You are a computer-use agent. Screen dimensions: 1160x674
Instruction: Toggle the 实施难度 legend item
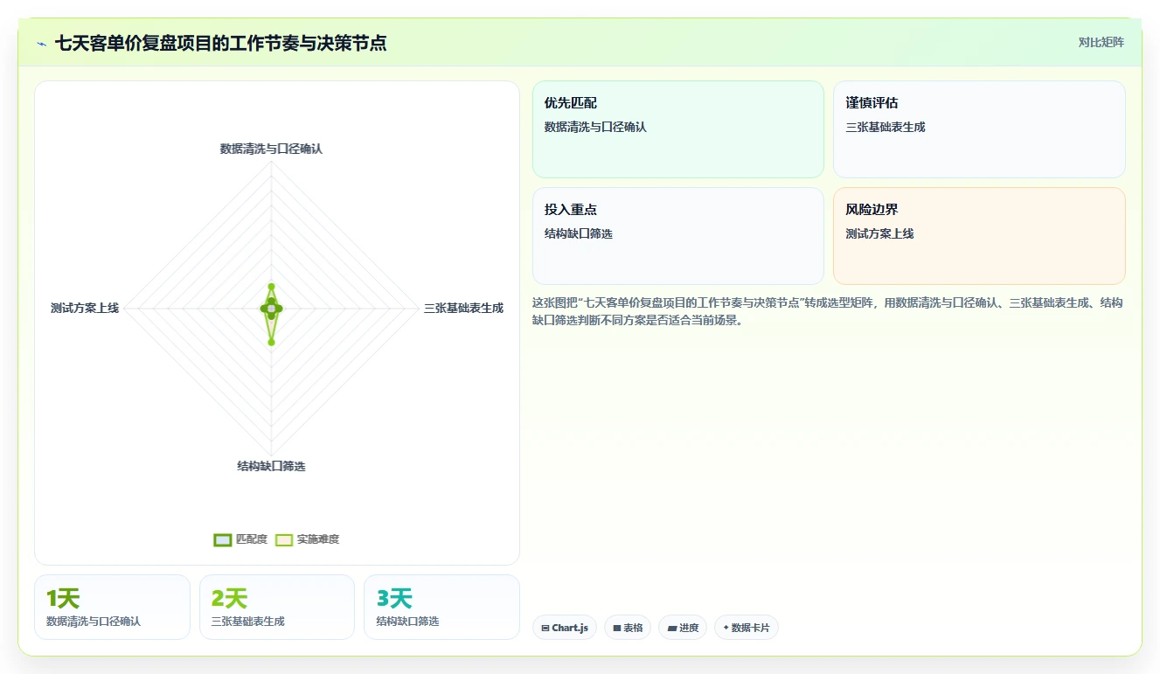(x=307, y=539)
